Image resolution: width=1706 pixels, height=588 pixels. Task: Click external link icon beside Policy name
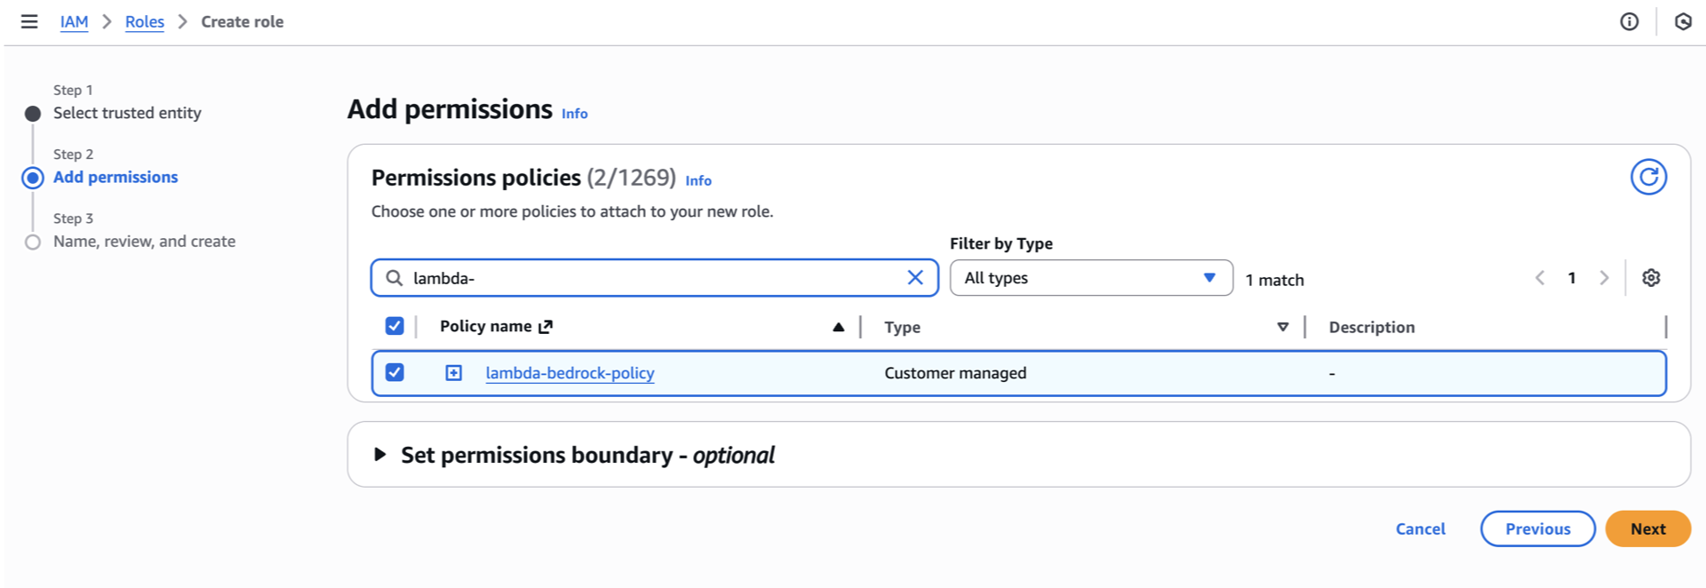coord(546,327)
